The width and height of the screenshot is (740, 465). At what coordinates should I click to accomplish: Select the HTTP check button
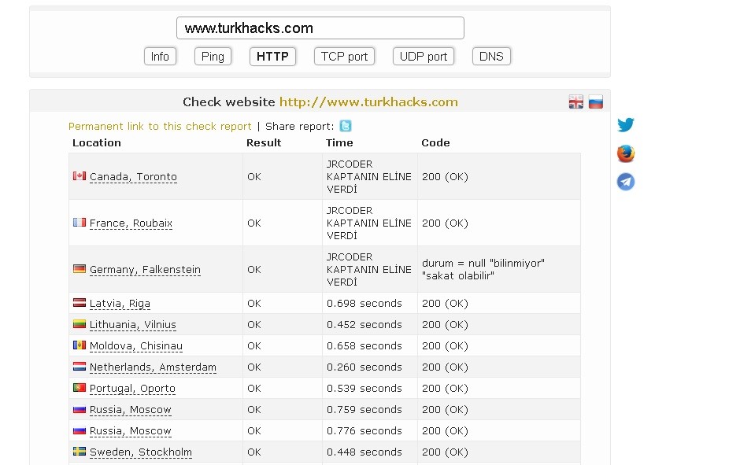[273, 57]
